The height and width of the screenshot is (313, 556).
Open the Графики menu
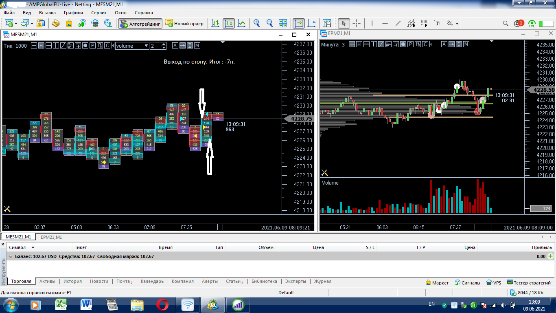pos(73,13)
